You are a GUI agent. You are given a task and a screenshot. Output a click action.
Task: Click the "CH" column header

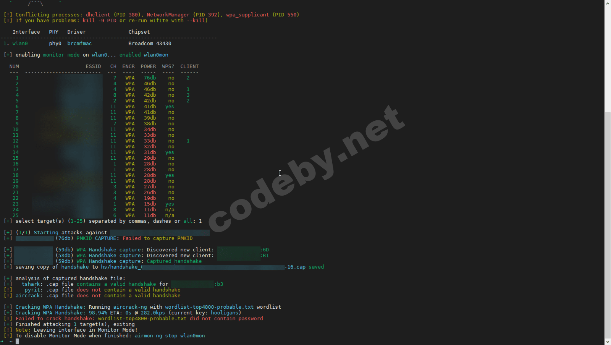[x=113, y=66]
